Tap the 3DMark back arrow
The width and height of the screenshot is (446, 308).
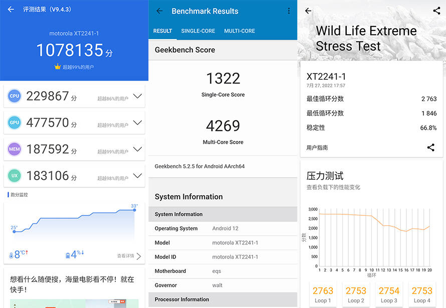[x=308, y=11]
